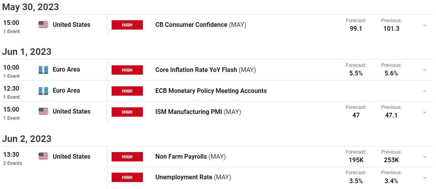Click HIGH badge for CB Consumer Confidence
The image size is (436, 189).
click(x=127, y=25)
